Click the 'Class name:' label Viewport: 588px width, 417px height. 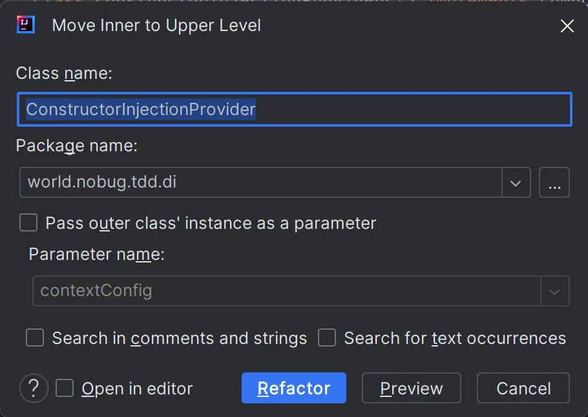tap(64, 74)
